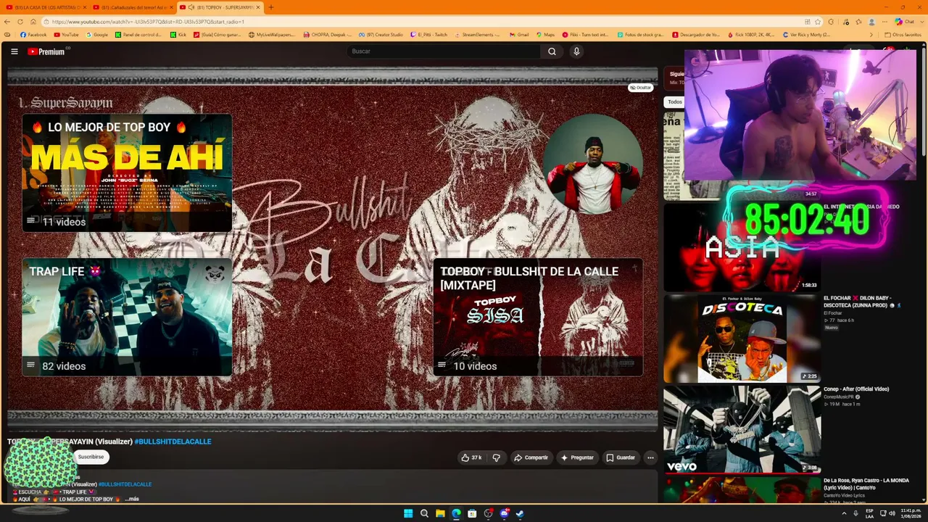Open the YouTube bookmark

pyautogui.click(x=66, y=35)
